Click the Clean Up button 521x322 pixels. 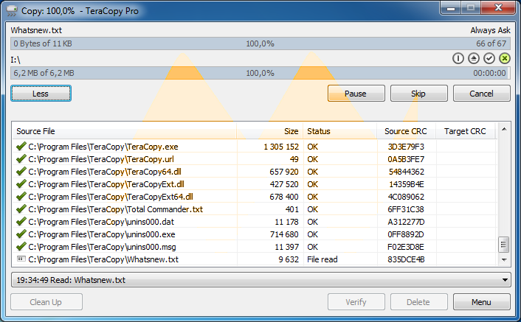pos(46,302)
